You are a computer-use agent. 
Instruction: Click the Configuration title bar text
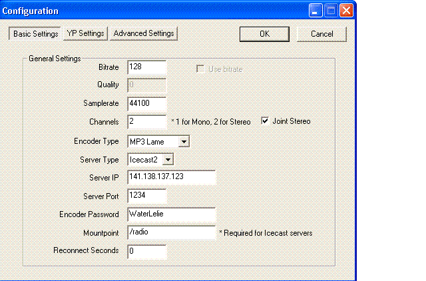[30, 11]
